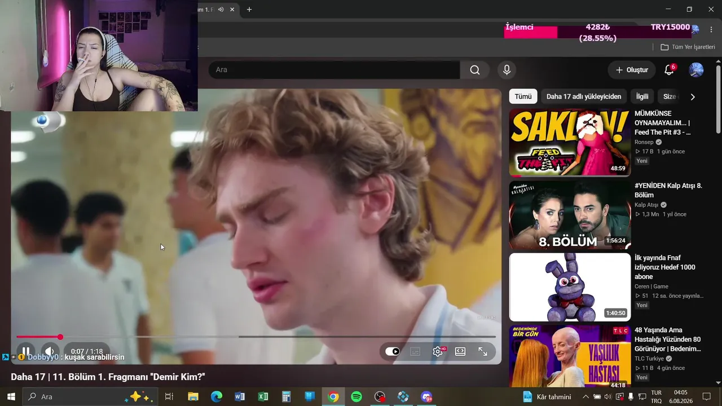Open Discord from the taskbar
Image resolution: width=722 pixels, height=406 pixels.
coord(426,396)
